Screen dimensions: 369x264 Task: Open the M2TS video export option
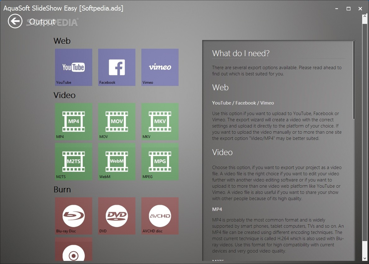pyautogui.click(x=74, y=162)
